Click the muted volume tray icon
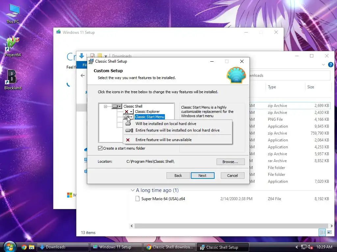This screenshot has height=252, width=337. 310,247
